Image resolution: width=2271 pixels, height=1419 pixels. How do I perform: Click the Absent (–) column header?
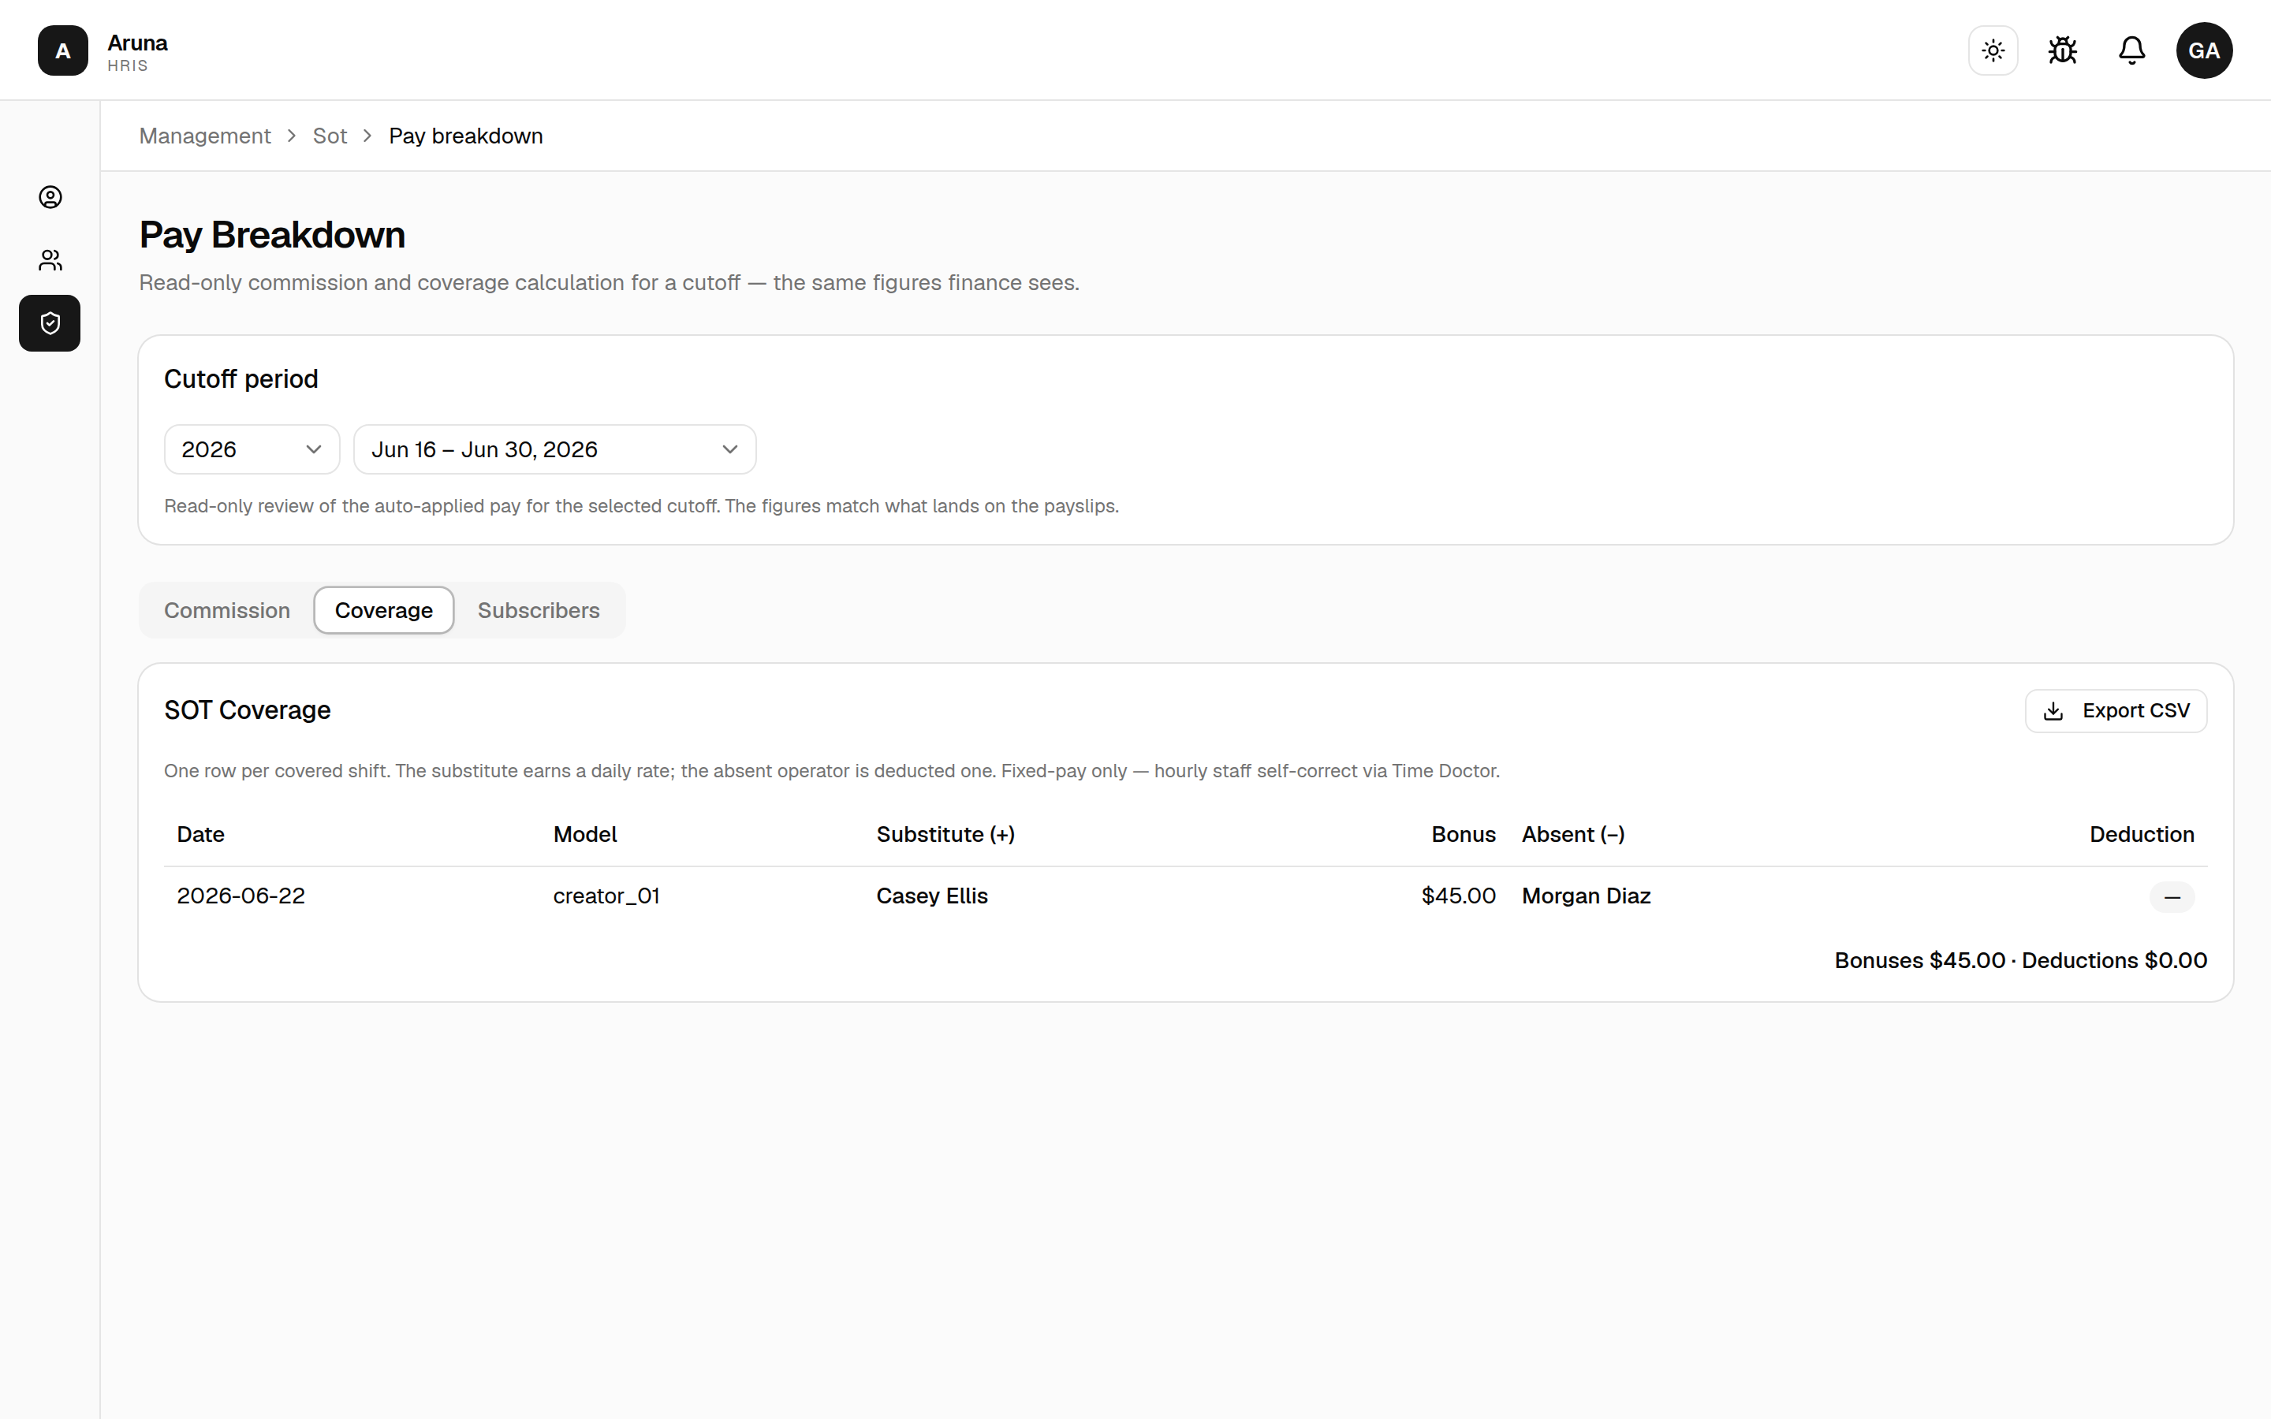tap(1573, 834)
